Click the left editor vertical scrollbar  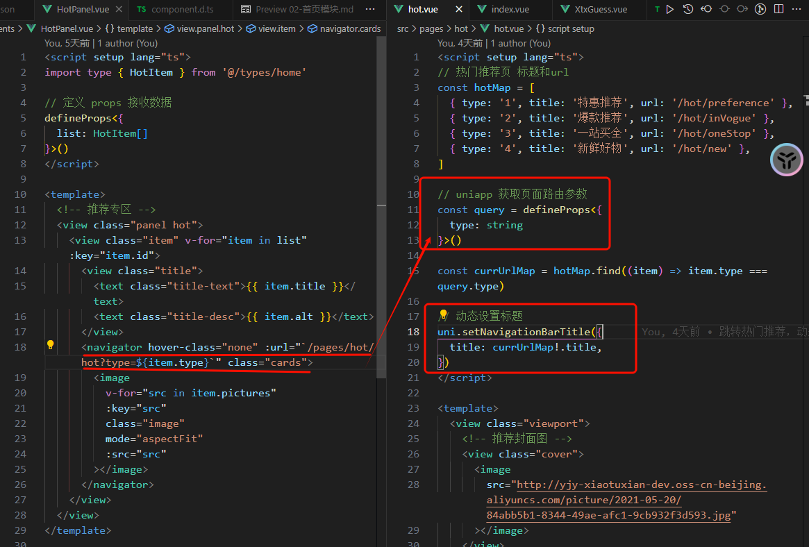click(x=381, y=206)
